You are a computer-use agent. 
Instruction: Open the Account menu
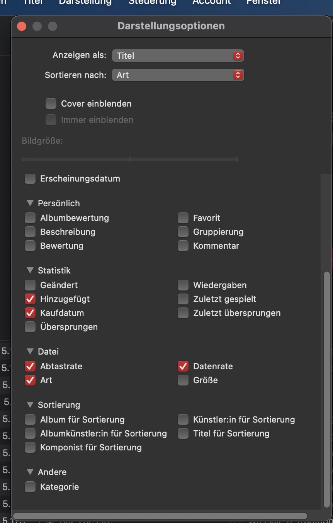coord(211,2)
